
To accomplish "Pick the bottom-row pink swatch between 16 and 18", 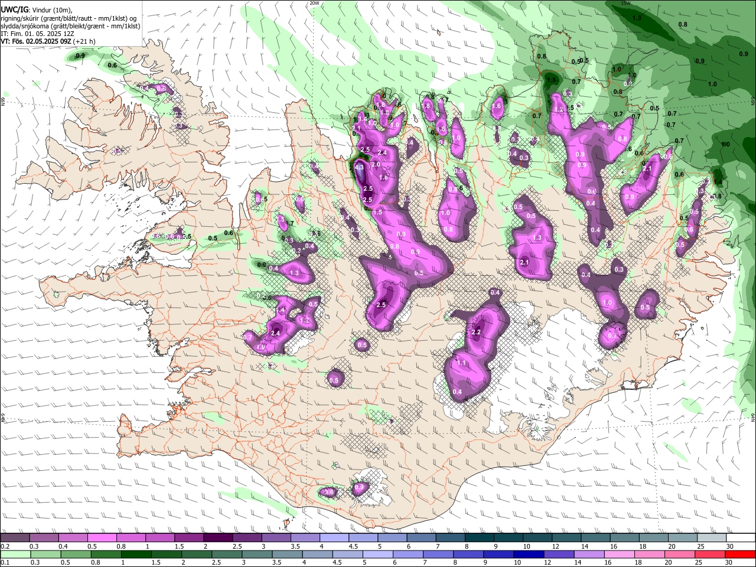I will (620, 554).
